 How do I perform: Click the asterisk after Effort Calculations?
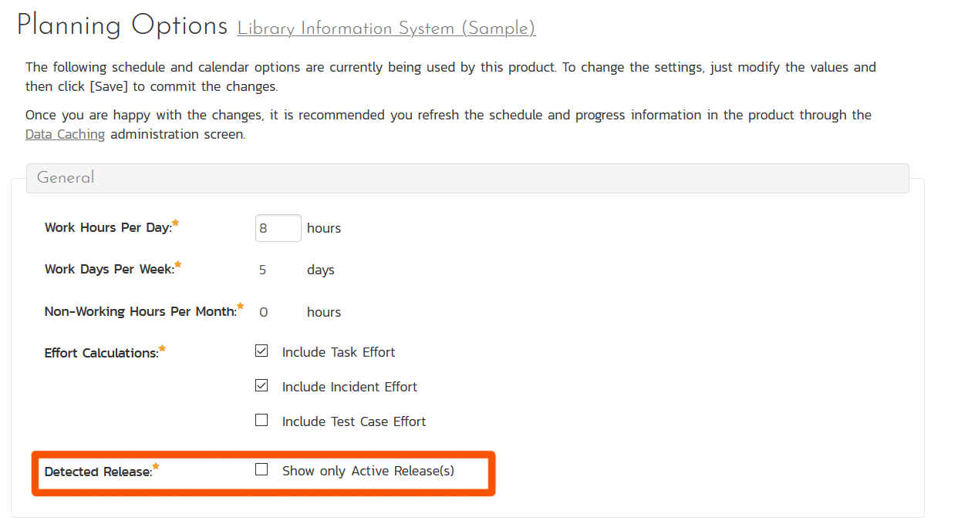tap(163, 349)
